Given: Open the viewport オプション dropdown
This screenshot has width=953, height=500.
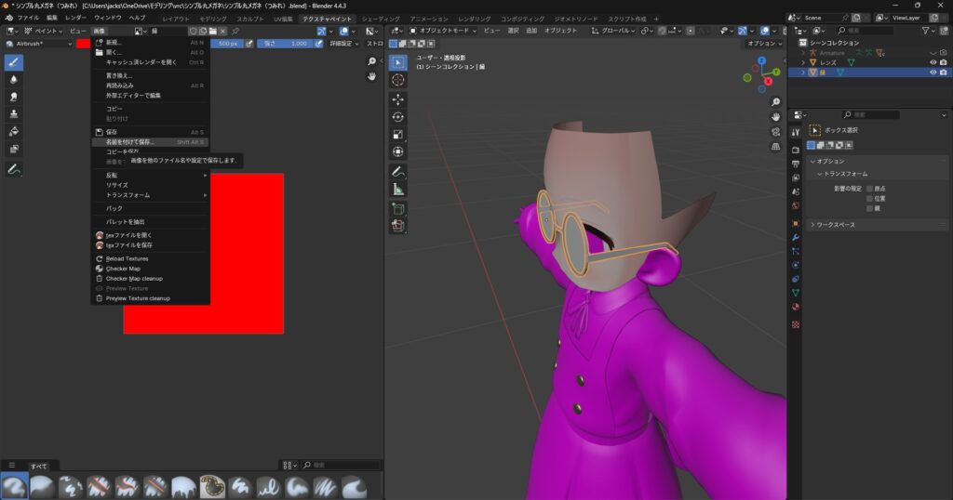Looking at the screenshot, I should 765,44.
